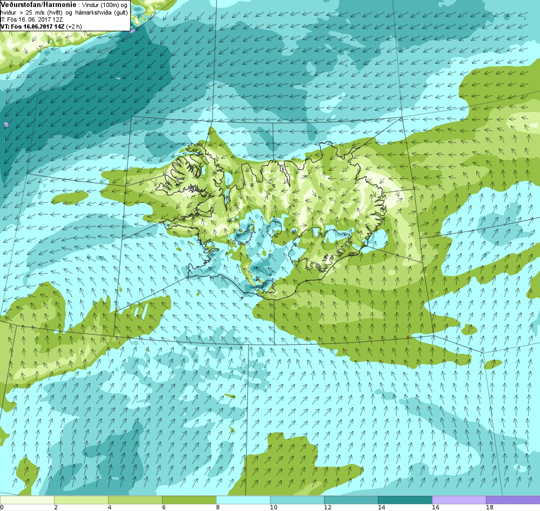Click the aqua 10–12 m/s legend swatch
Image resolution: width=540 pixels, height=511 pixels.
click(297, 500)
